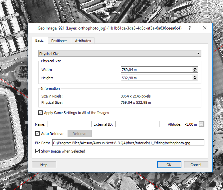Screen dimensions: 223x190
Task: Increase the Height value using up arrow
Action: pyautogui.click(x=195, y=77)
